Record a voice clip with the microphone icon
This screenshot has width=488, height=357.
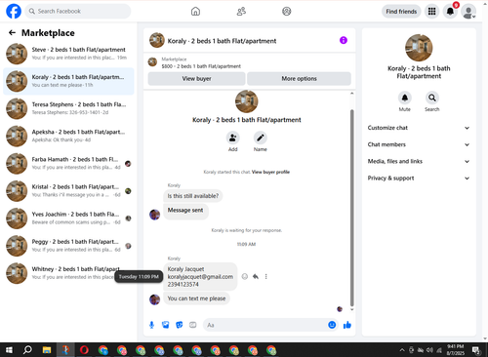pyautogui.click(x=151, y=325)
